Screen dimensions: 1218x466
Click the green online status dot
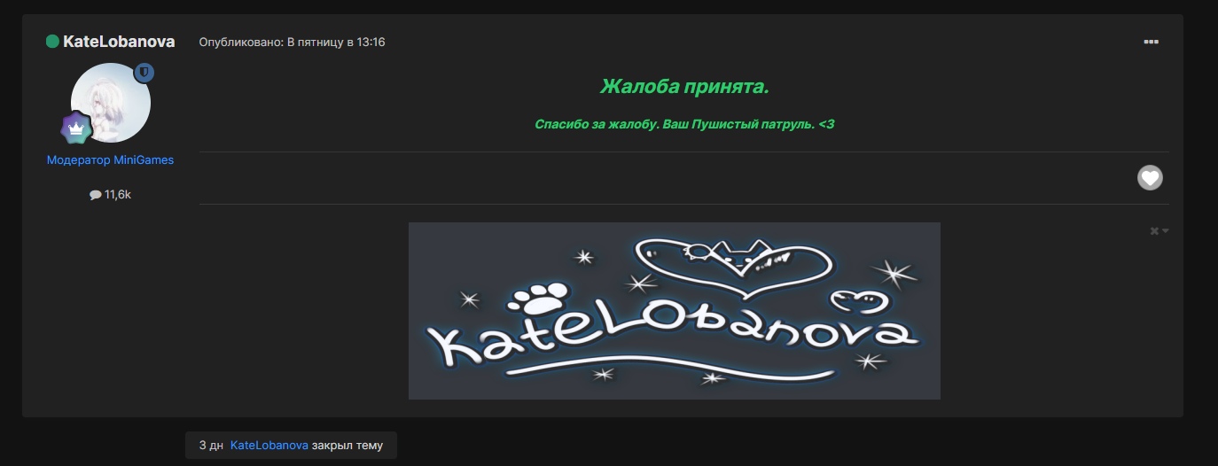pos(52,41)
